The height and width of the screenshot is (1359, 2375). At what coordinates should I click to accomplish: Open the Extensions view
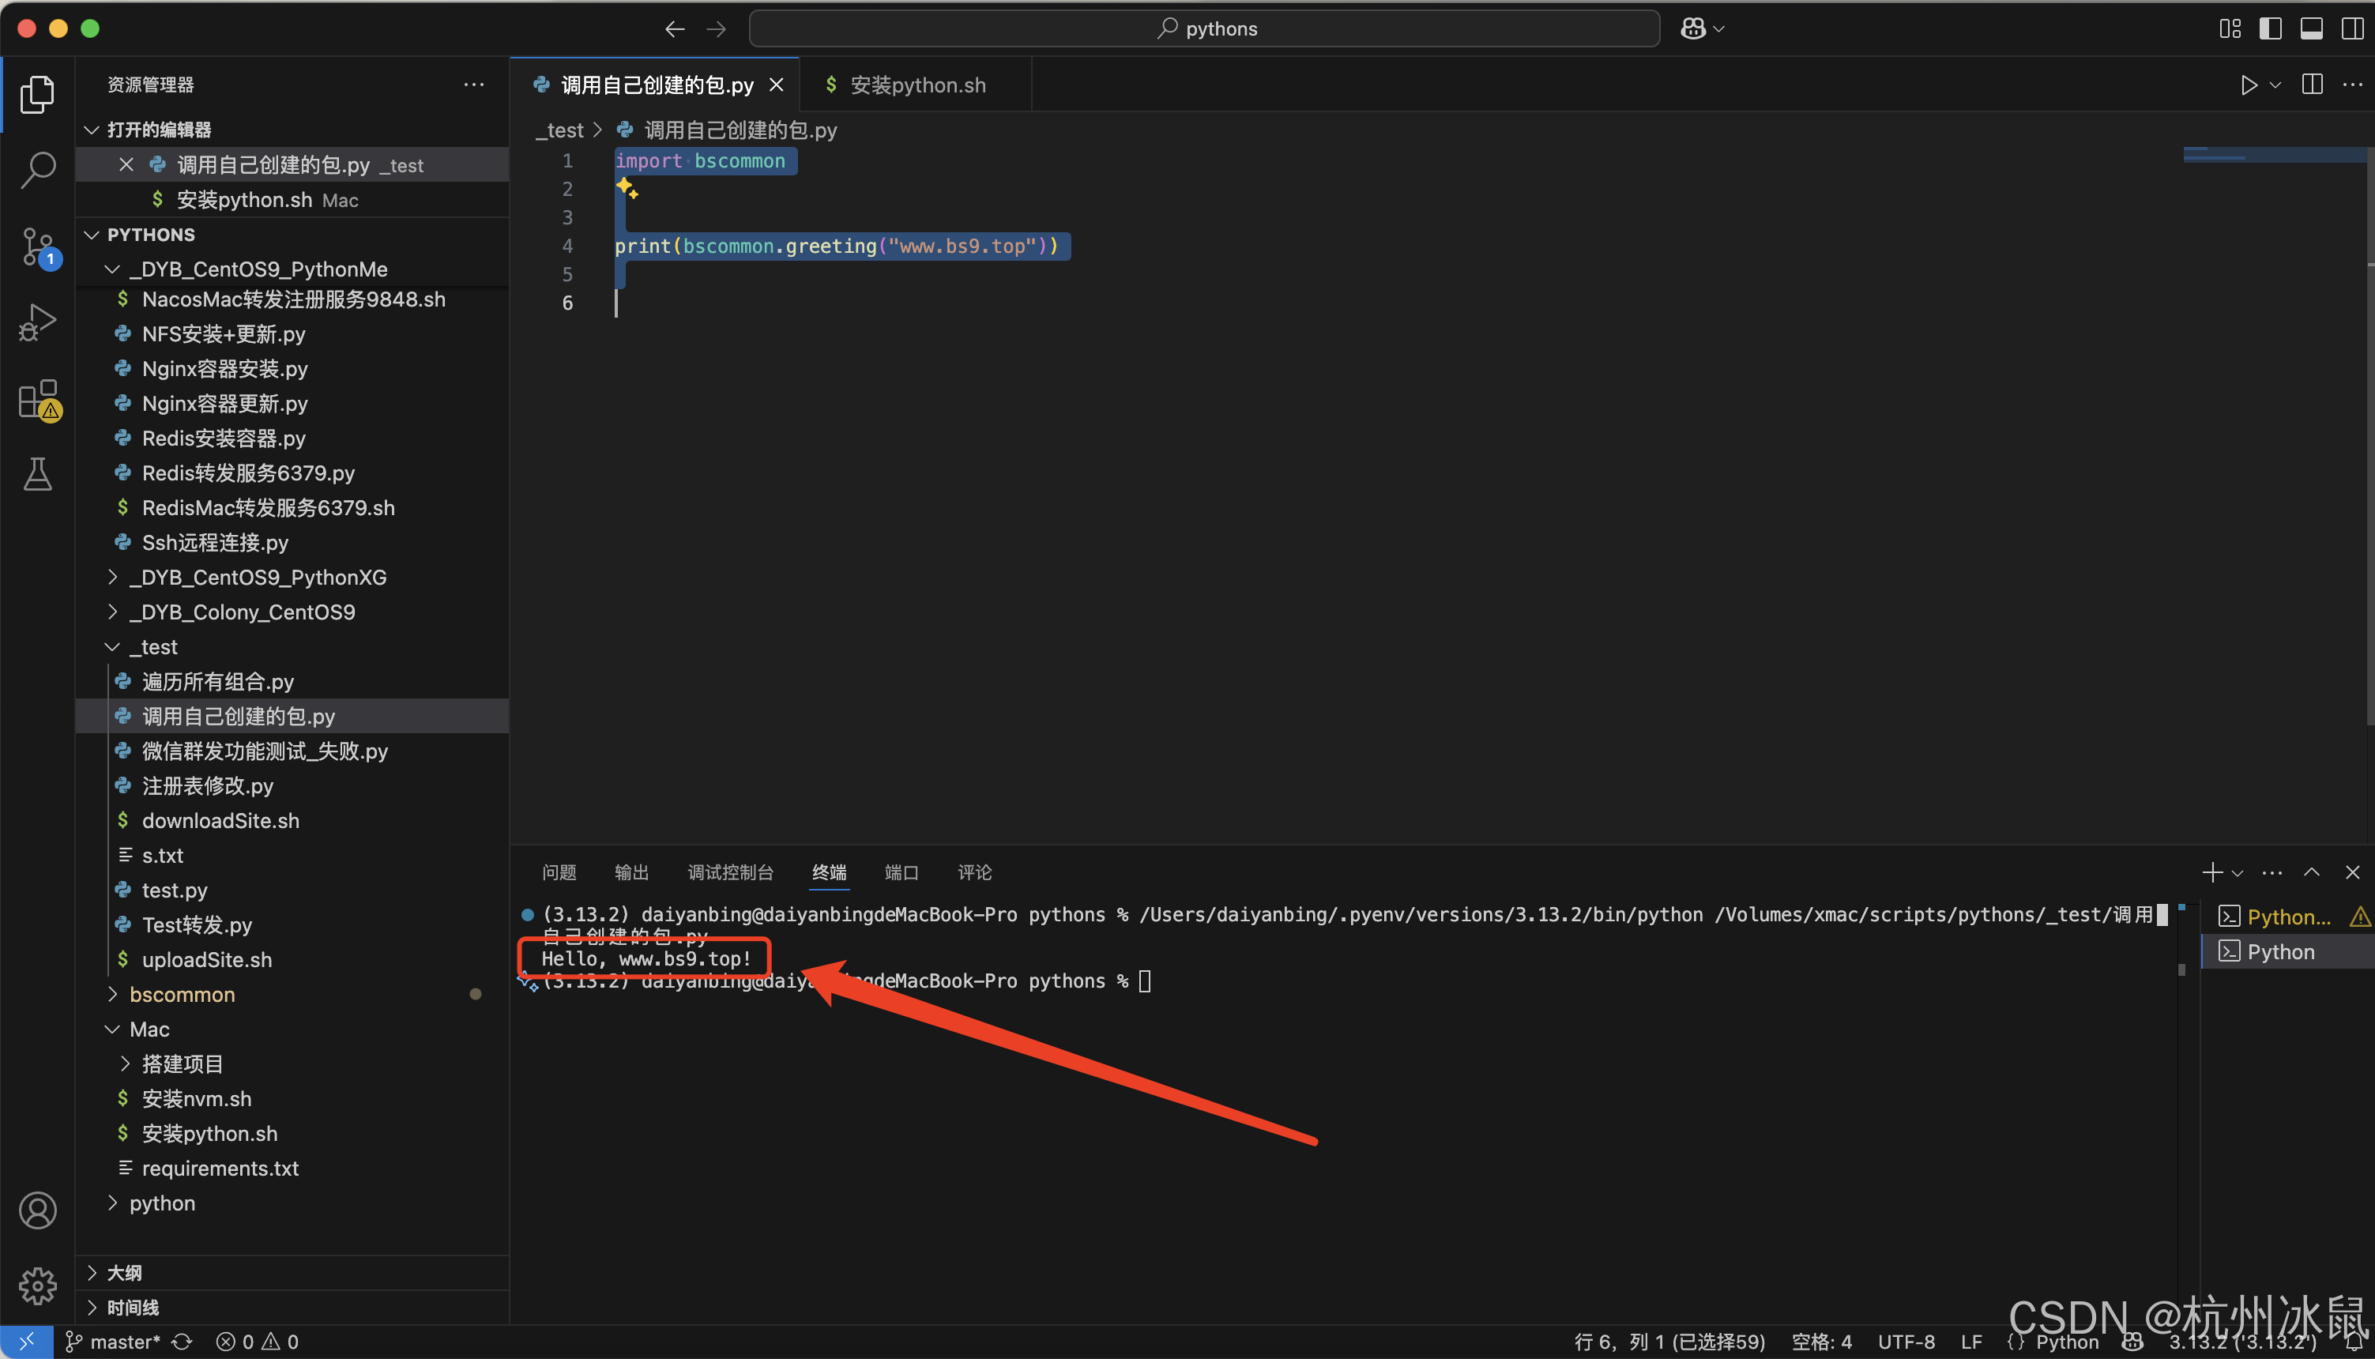coord(37,400)
